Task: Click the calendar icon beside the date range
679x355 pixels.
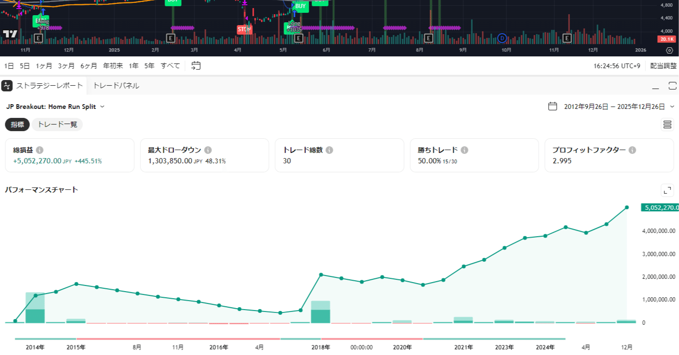Action: [552, 106]
